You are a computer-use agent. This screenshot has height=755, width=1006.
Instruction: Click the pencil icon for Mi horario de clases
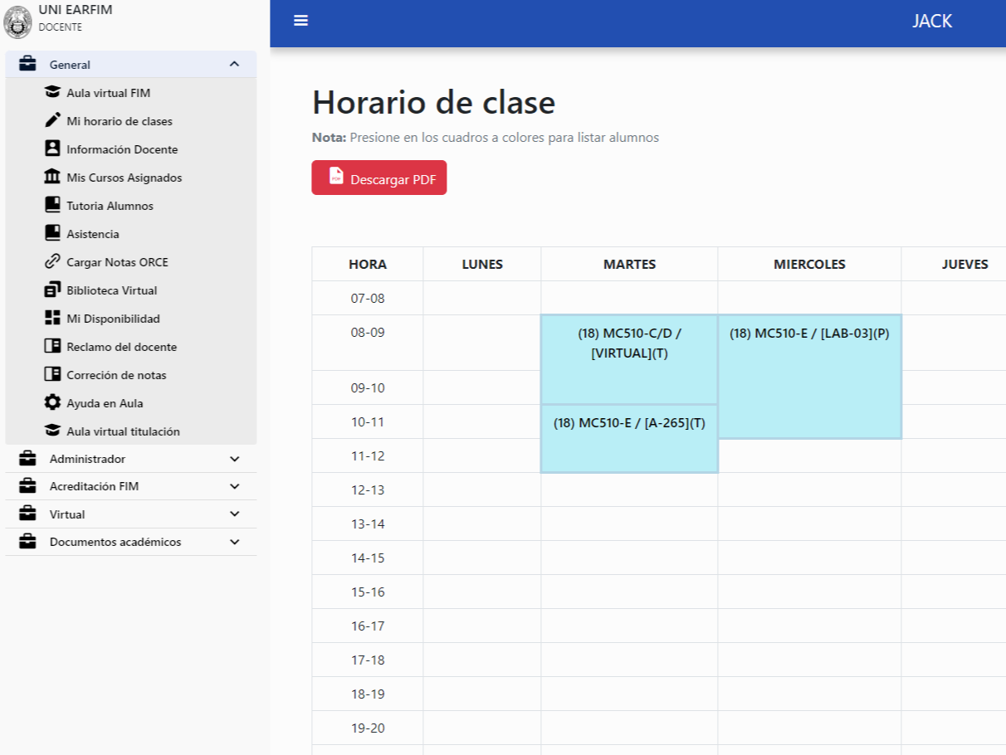pos(51,121)
